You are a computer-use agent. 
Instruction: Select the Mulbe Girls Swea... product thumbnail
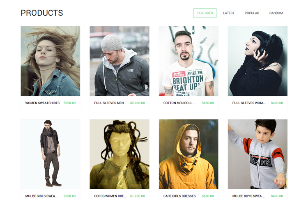(x=51, y=154)
